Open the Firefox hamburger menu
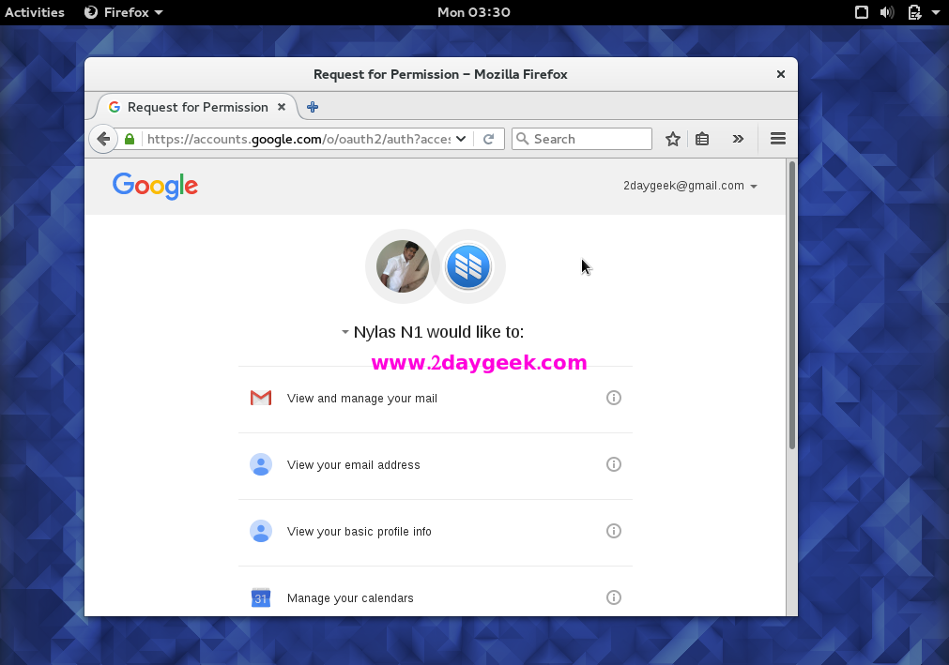 click(778, 139)
